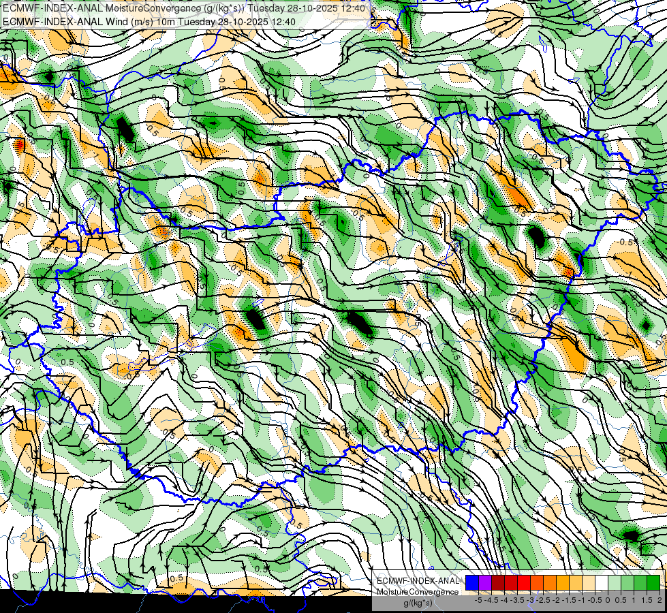Click the MoistureConvergence title line at top
667x613 pixels.
[183, 8]
